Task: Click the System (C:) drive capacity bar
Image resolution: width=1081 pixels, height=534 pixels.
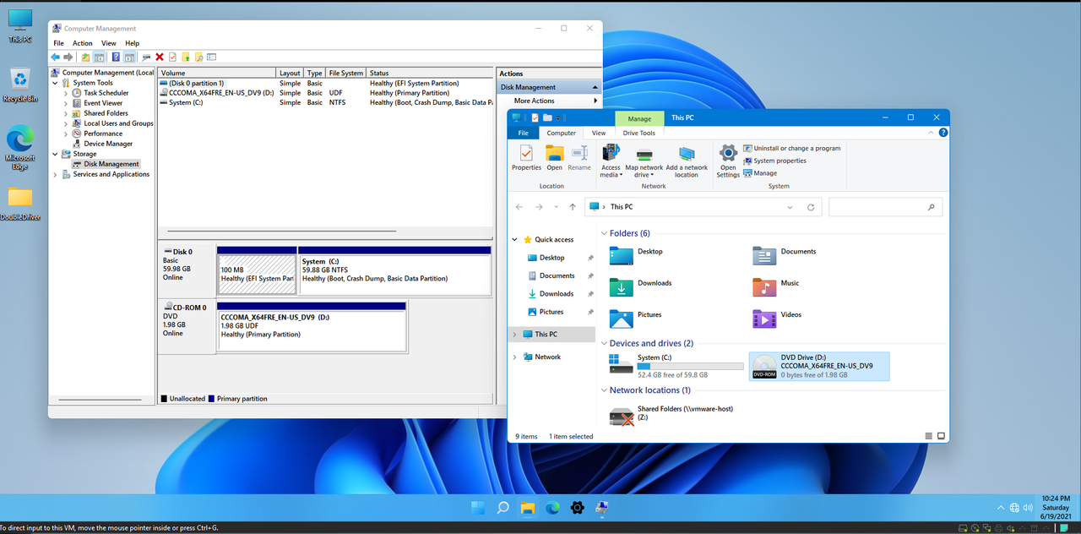Action: 691,367
